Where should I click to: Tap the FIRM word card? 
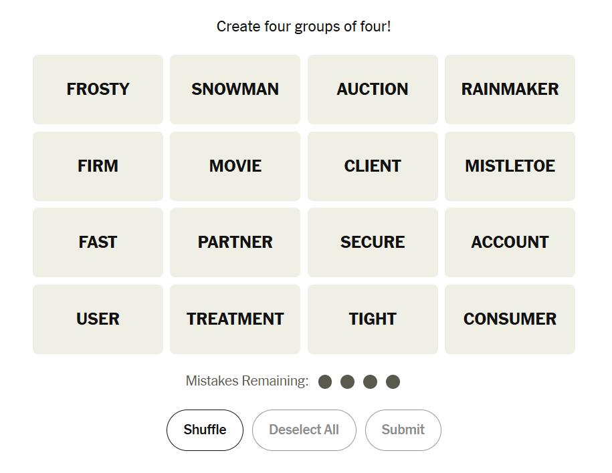pyautogui.click(x=98, y=166)
